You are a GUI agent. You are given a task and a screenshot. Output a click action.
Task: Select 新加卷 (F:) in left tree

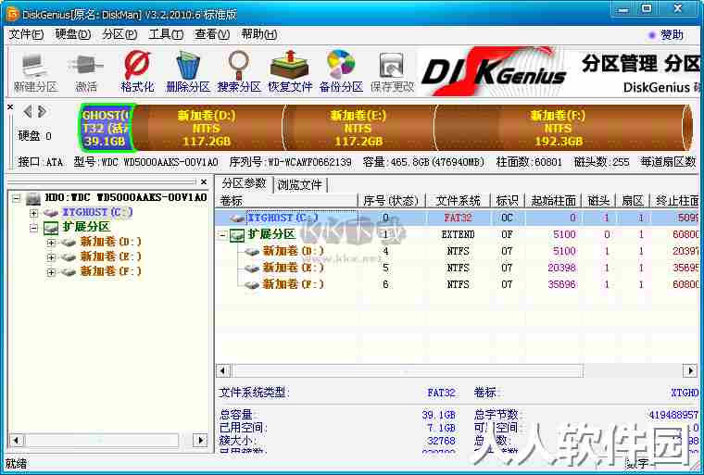click(x=110, y=271)
